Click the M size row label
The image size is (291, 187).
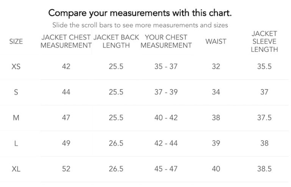click(x=16, y=118)
